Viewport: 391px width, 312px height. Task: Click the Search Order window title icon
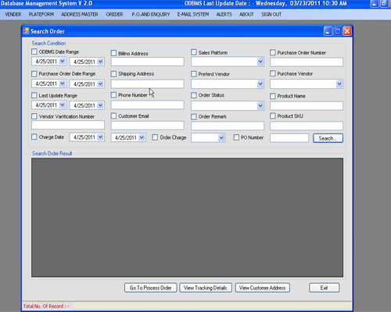click(26, 31)
